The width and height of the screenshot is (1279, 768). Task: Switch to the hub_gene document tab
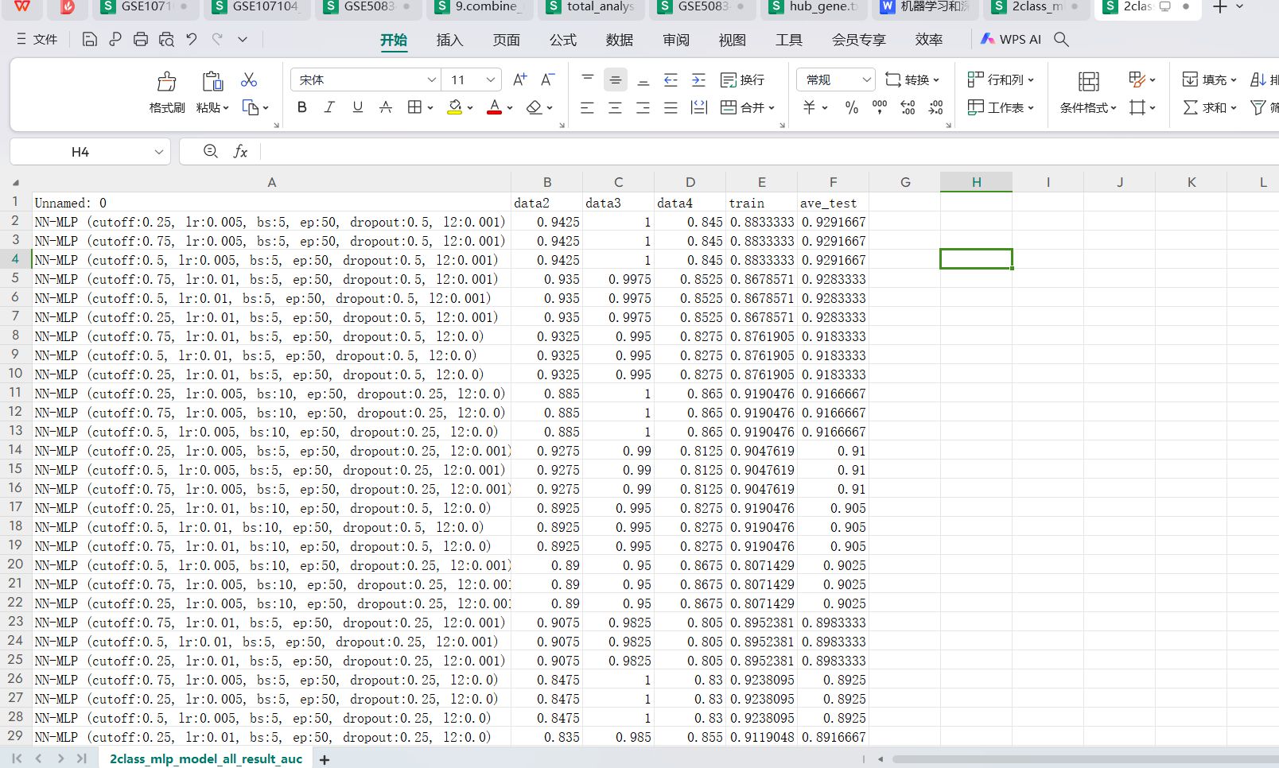point(814,6)
